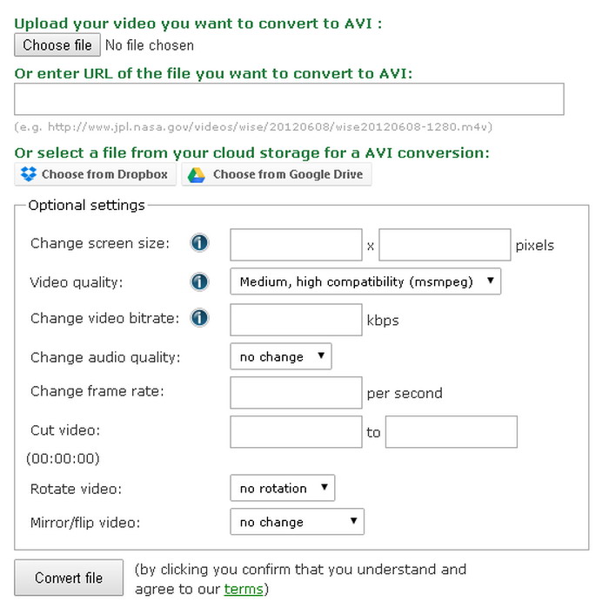
Task: Select the video bitrate kbps field
Action: (296, 320)
